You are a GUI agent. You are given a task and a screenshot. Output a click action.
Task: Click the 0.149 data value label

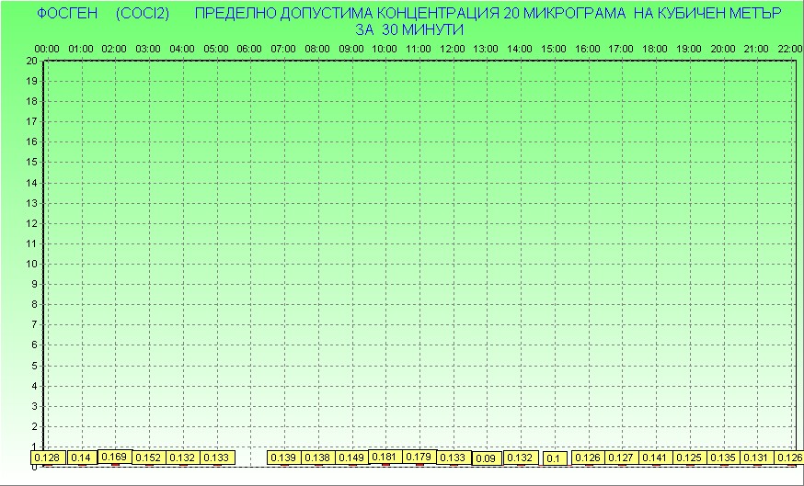[x=350, y=458]
